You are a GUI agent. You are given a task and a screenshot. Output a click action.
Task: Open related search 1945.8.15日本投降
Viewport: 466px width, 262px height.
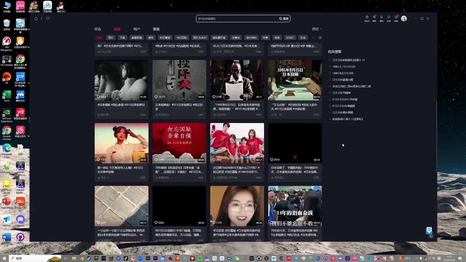(x=344, y=67)
